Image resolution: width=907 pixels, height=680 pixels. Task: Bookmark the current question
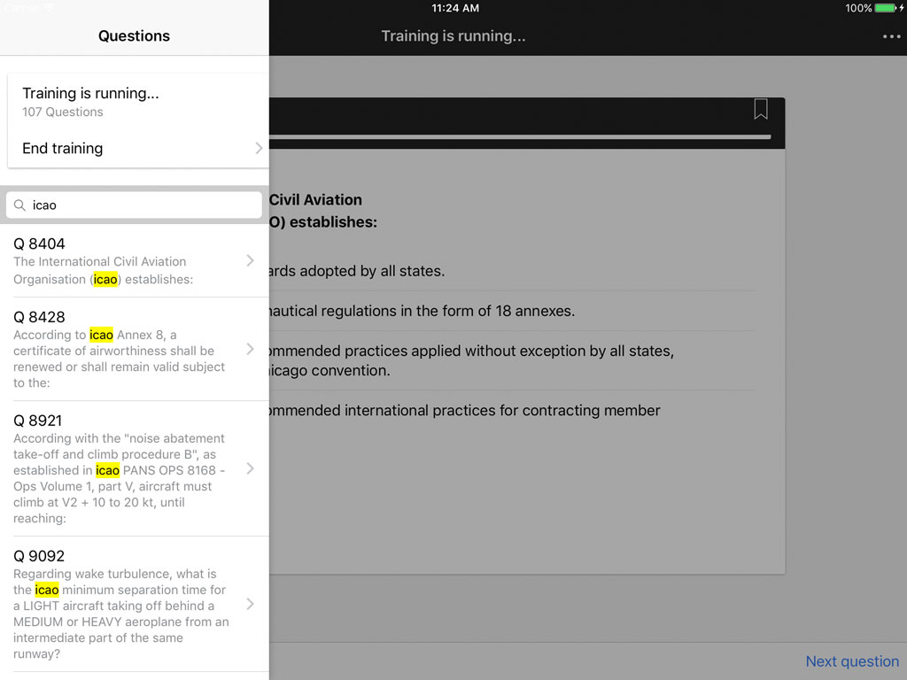point(761,109)
